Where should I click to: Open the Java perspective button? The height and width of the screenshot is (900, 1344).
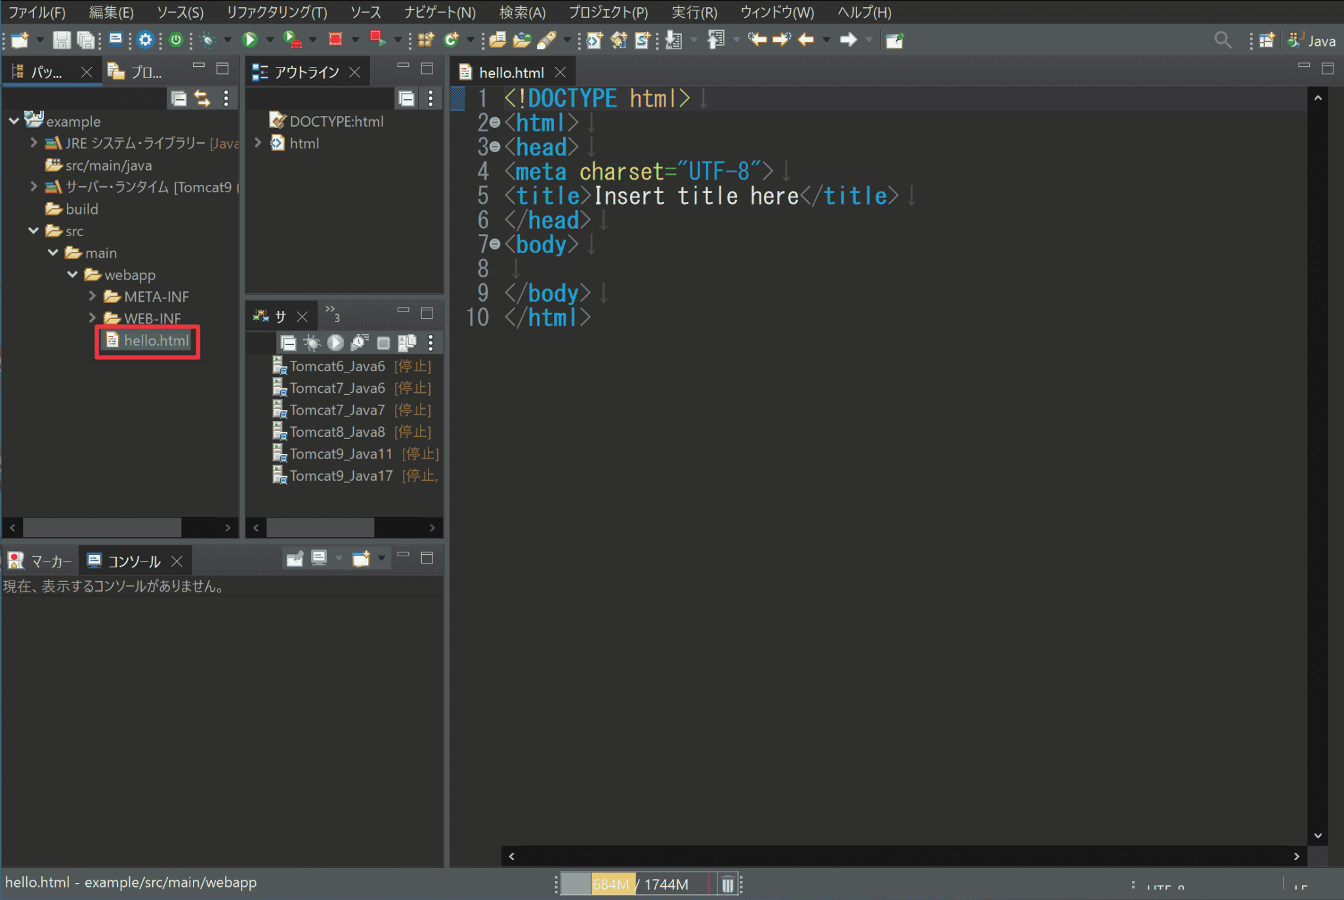pyautogui.click(x=1312, y=41)
